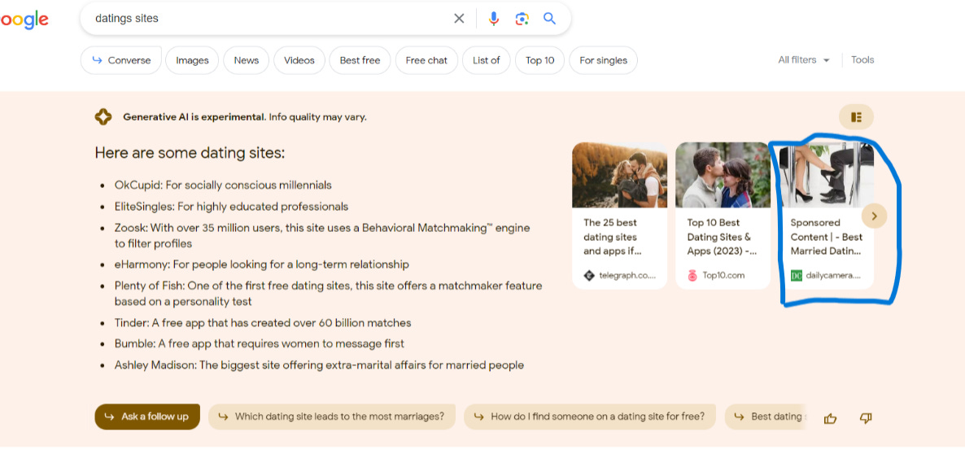
Task: Clear the search box with the X icon
Action: click(459, 19)
